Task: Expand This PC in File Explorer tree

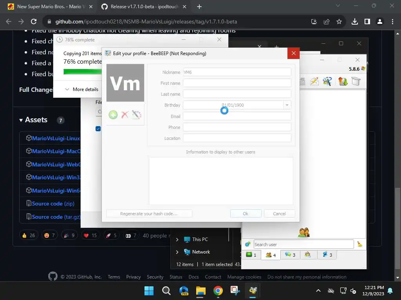Action: (x=177, y=239)
